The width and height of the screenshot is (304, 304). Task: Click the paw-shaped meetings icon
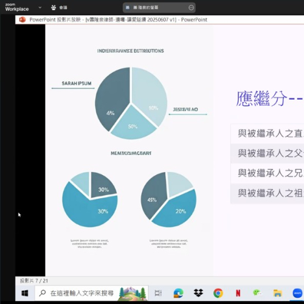pyautogui.click(x=54, y=7)
